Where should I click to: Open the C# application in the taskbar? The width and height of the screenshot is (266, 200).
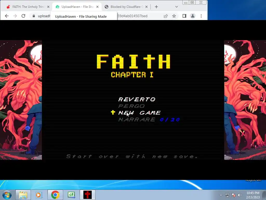pos(71,195)
